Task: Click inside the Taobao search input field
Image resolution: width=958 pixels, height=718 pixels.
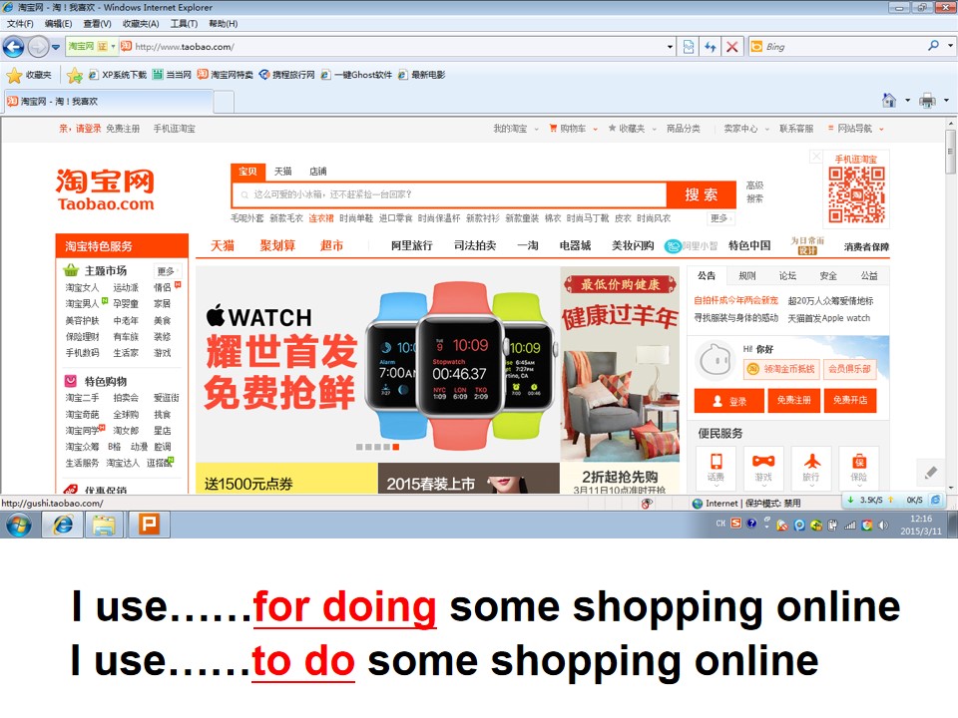Action: coord(449,194)
